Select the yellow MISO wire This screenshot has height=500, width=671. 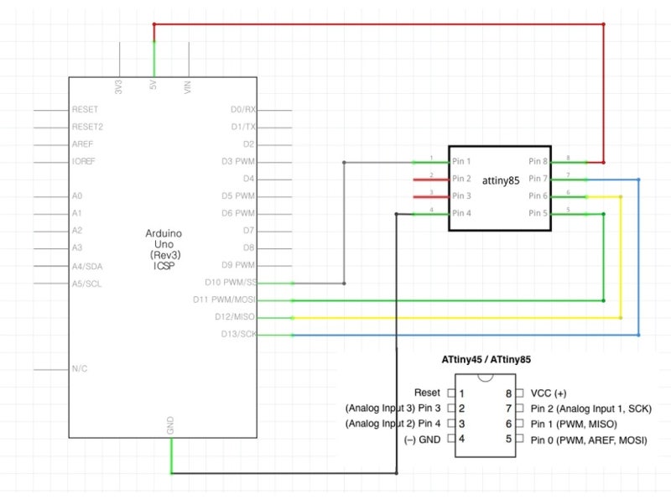(456, 318)
